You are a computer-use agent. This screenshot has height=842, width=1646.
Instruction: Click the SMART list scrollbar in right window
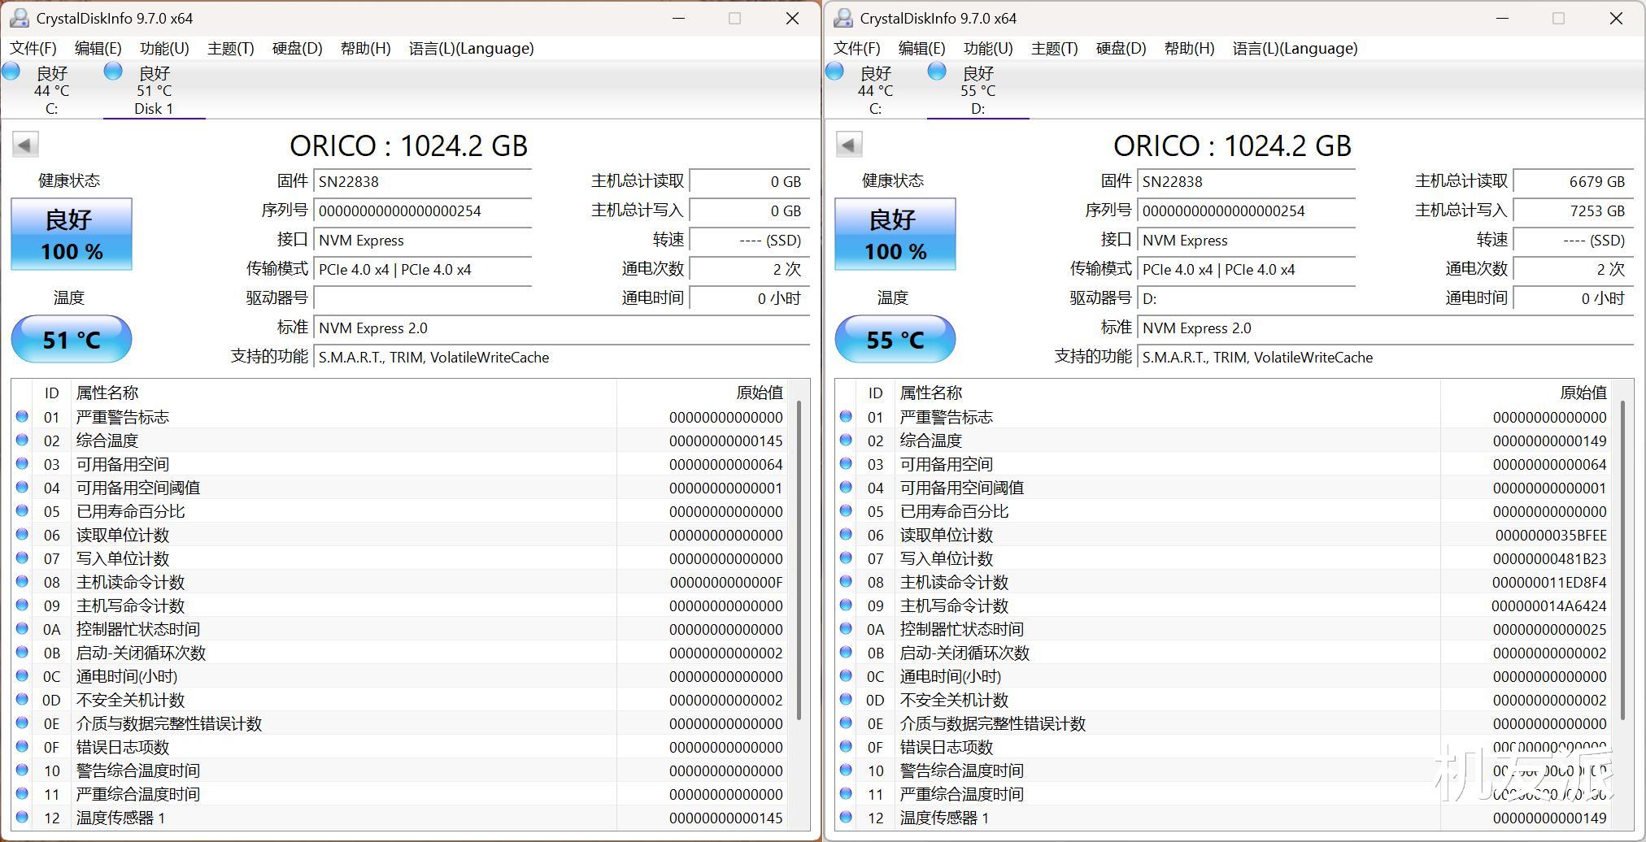[1623, 560]
